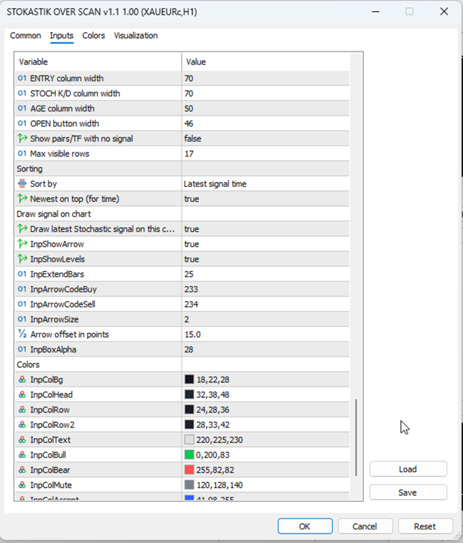The width and height of the screenshot is (463, 543).
Task: Toggle Show pairs/TF with no signal value
Action: pyautogui.click(x=266, y=138)
